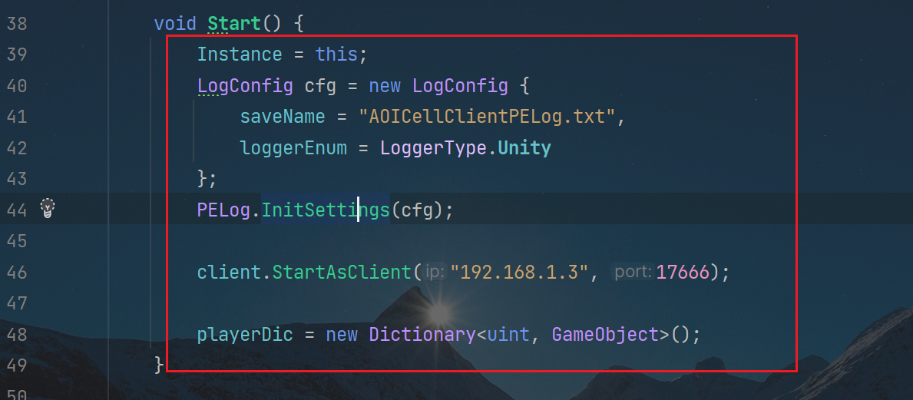This screenshot has height=400, width=913.
Task: Click the 17666 port number
Action: [x=683, y=273]
